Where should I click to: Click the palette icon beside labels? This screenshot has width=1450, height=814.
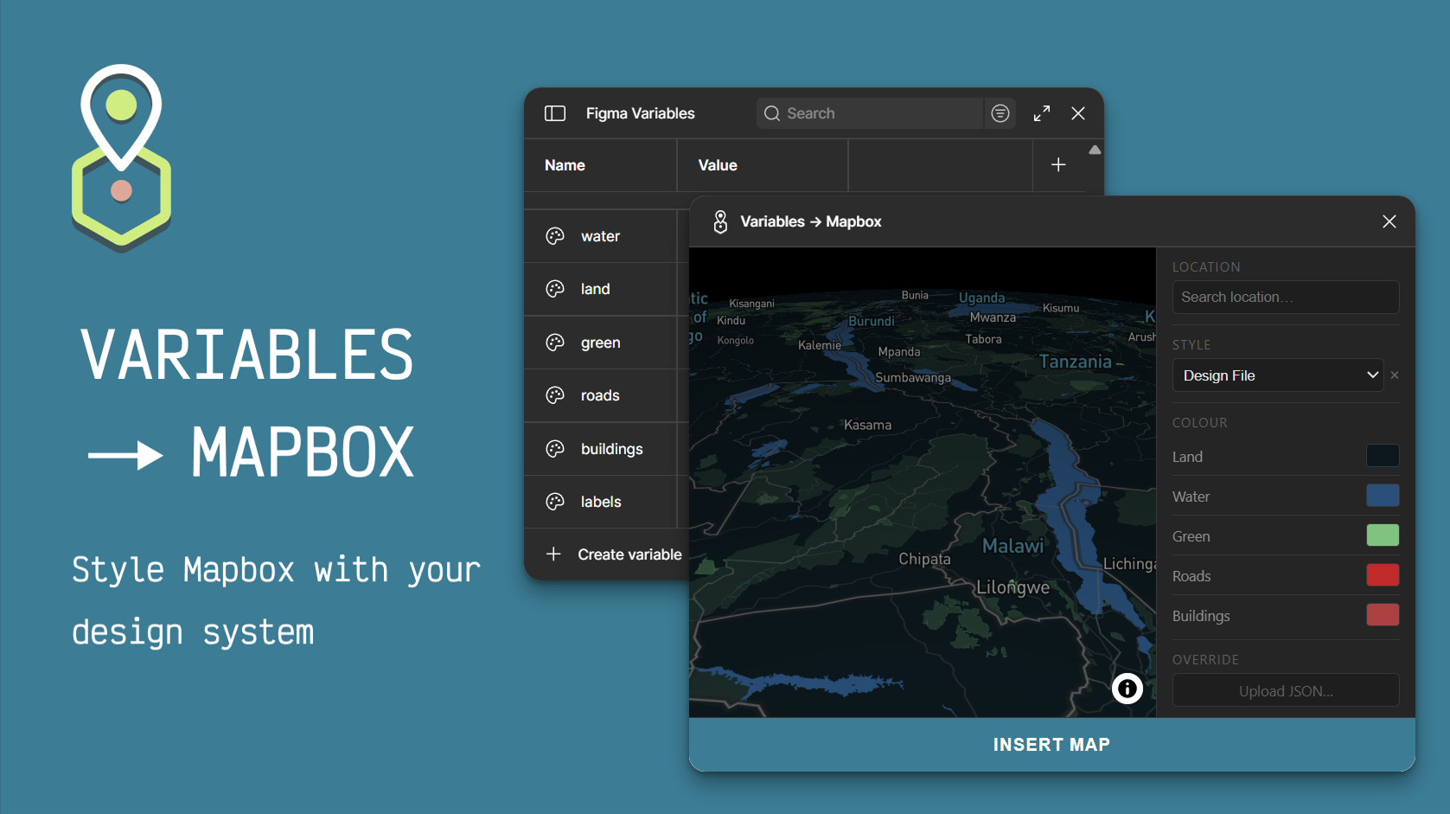(555, 502)
